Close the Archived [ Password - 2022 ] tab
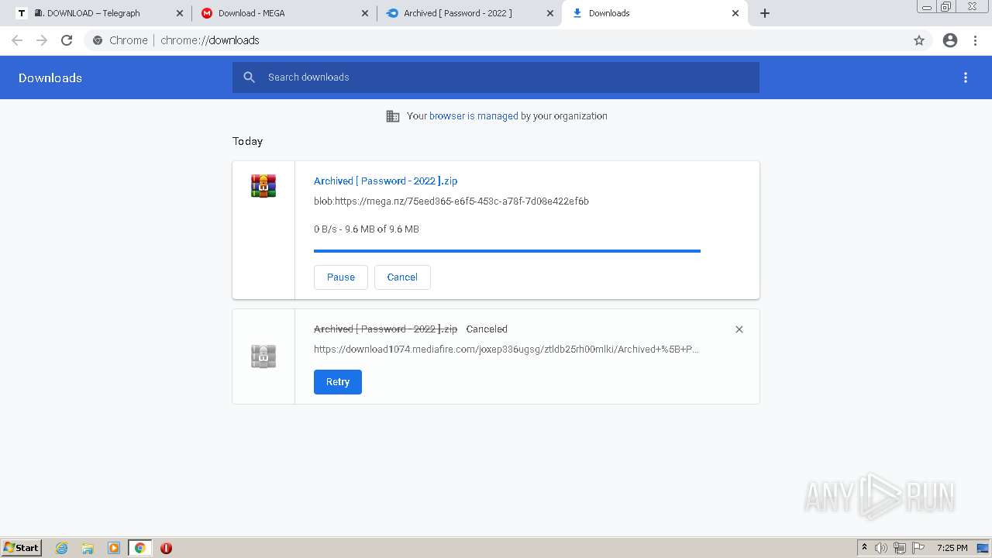This screenshot has height=558, width=992. tap(550, 13)
